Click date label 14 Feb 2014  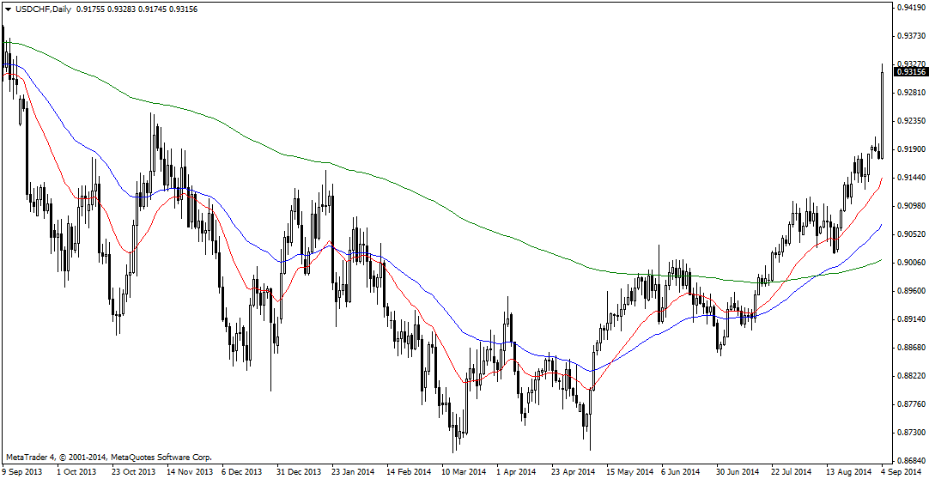(x=407, y=472)
